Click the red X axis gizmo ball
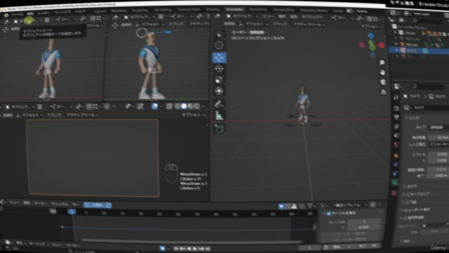449x253 pixels. point(382,45)
